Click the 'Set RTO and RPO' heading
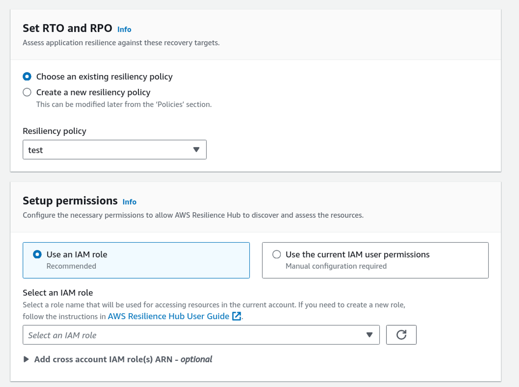The width and height of the screenshot is (519, 387). (x=67, y=28)
